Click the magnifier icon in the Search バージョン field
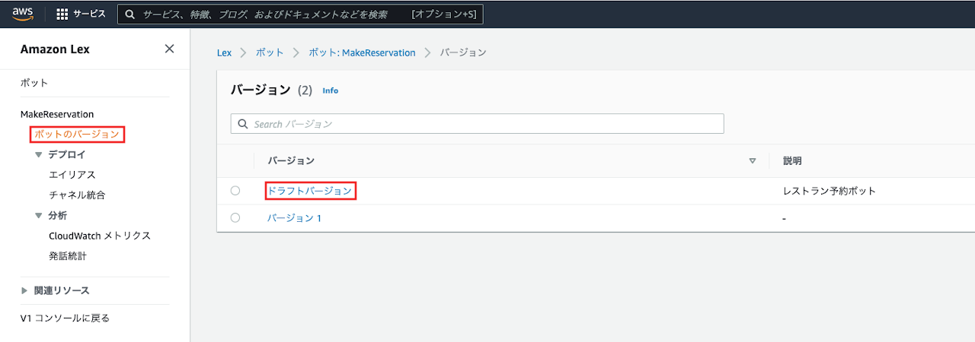 (243, 124)
